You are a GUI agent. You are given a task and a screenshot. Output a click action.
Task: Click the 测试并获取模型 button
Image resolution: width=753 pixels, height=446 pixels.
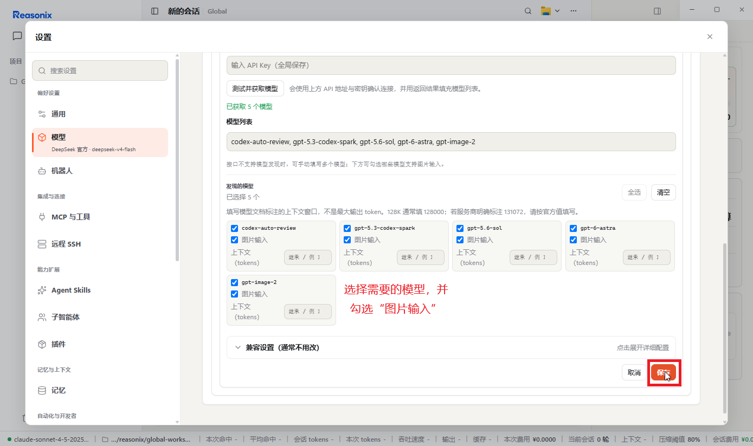click(x=255, y=88)
